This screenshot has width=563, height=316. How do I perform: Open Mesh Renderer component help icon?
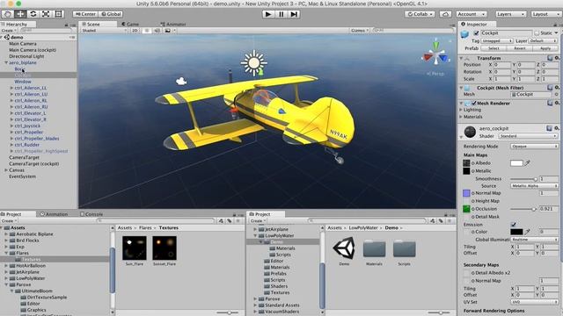pos(550,104)
